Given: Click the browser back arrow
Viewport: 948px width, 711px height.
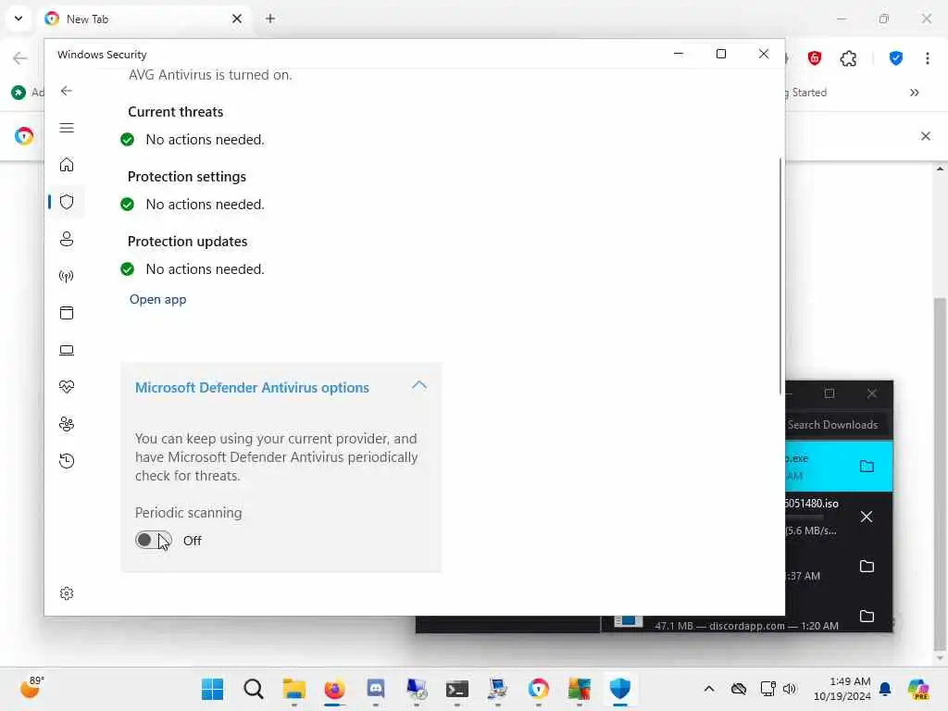Looking at the screenshot, I should point(20,58).
